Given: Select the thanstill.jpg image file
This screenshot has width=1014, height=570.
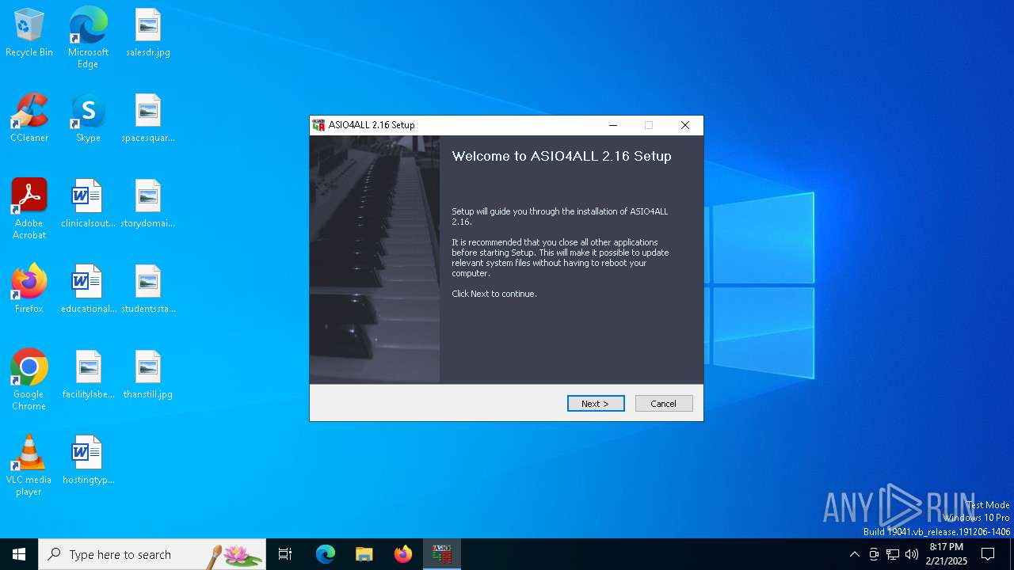Looking at the screenshot, I should (x=148, y=375).
